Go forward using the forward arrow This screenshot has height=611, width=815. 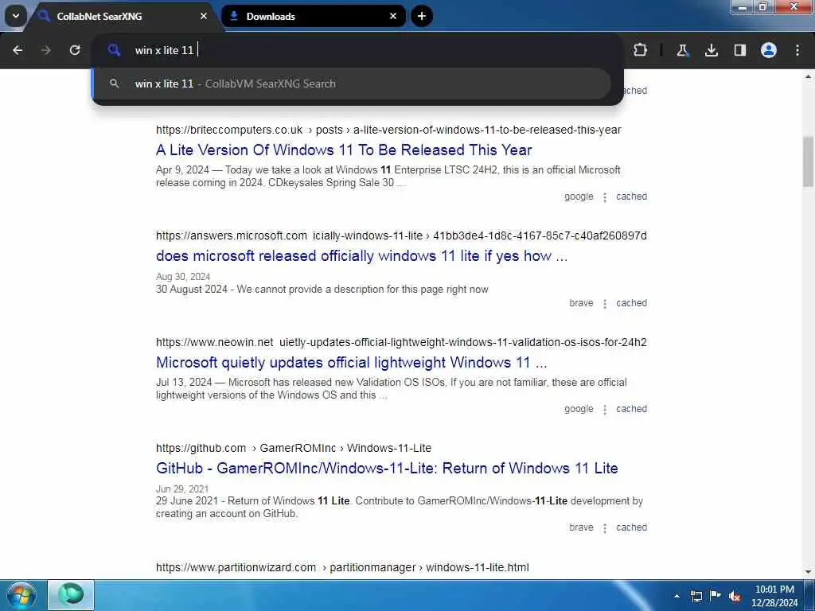tap(46, 50)
